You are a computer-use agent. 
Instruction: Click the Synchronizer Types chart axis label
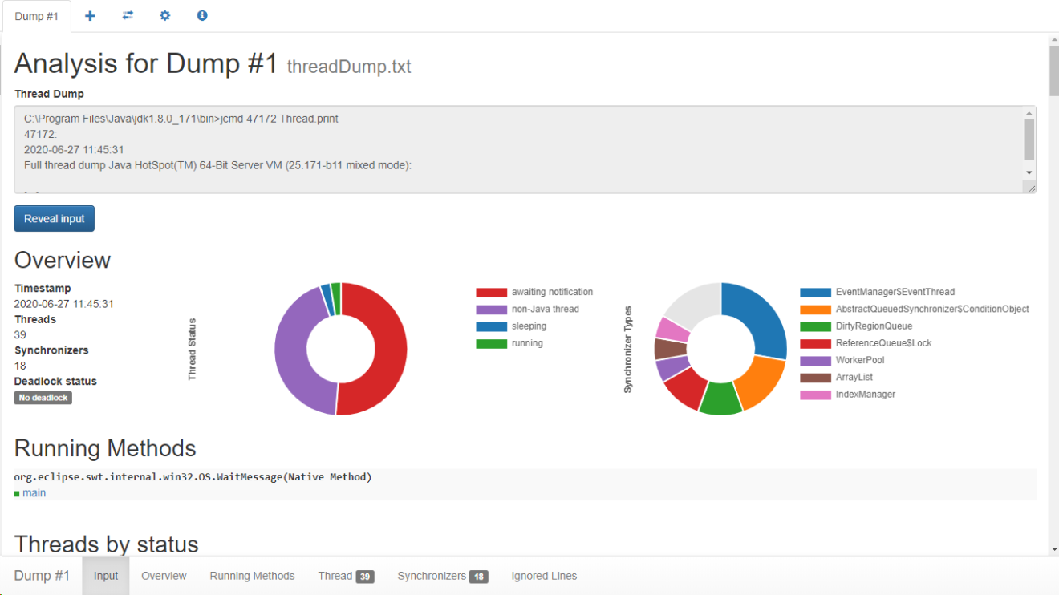coord(628,349)
